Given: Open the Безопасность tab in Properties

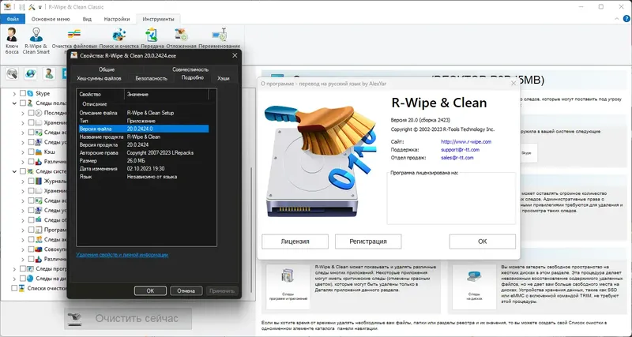Looking at the screenshot, I should pos(151,78).
